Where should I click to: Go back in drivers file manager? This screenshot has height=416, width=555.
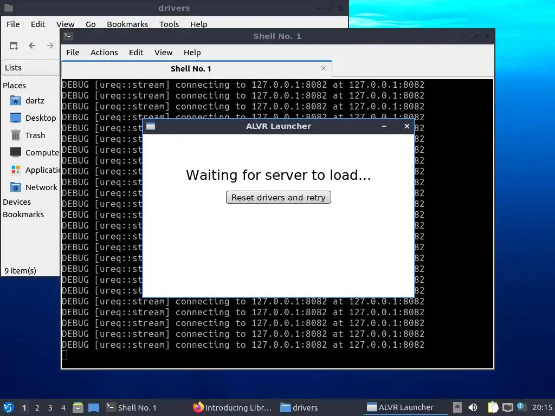[32, 45]
